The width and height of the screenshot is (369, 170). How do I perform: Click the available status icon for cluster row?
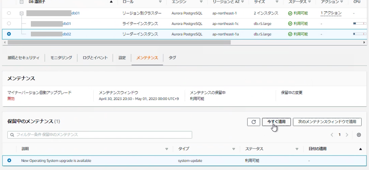[x=290, y=13]
